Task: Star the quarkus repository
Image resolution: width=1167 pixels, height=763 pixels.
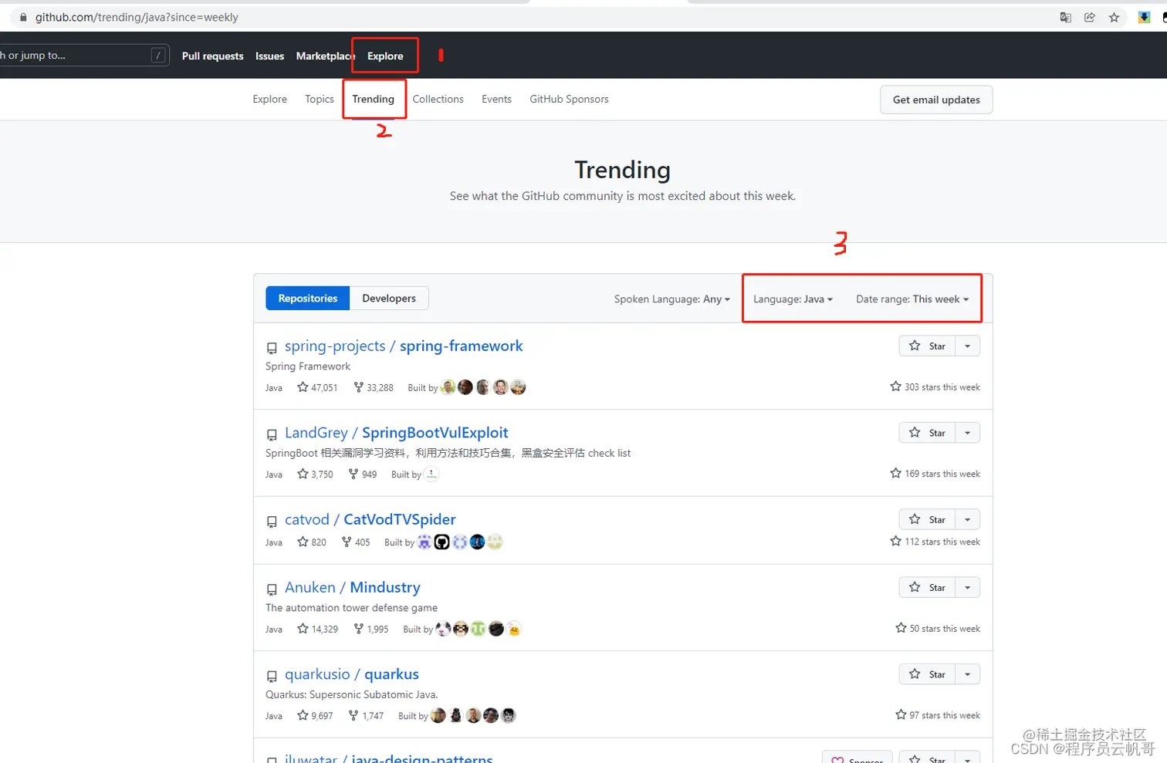Action: tap(927, 674)
